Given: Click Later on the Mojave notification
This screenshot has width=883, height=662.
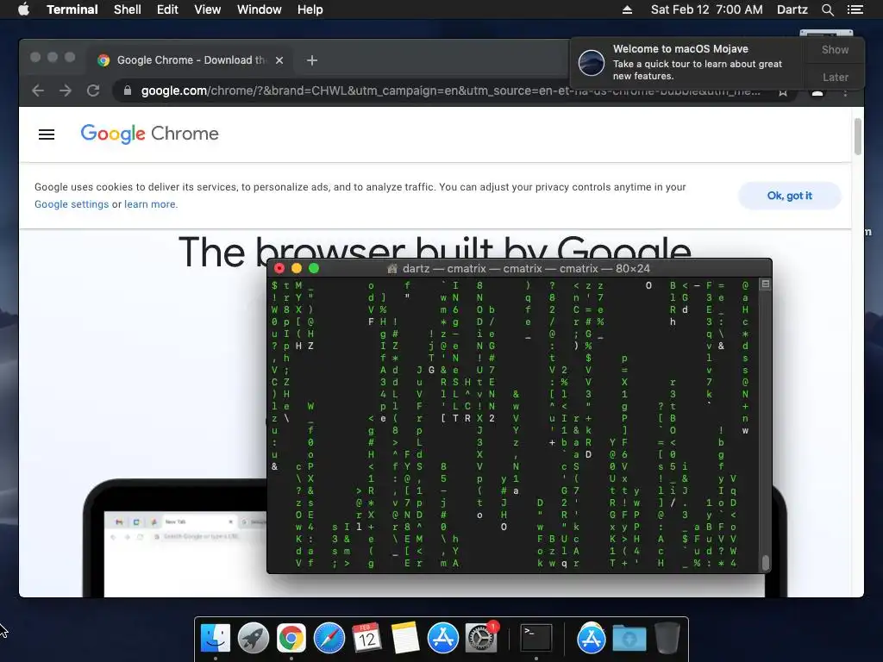Looking at the screenshot, I should [x=835, y=77].
